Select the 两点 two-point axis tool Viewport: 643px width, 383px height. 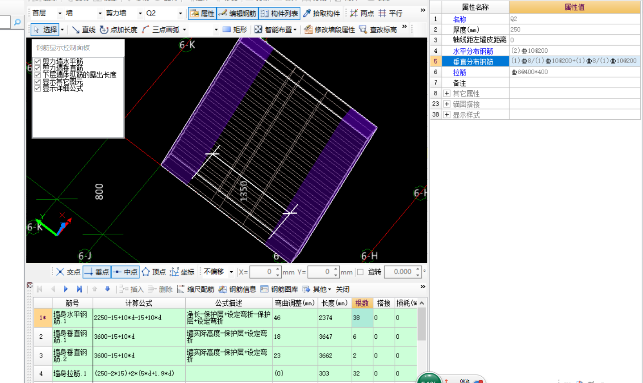pyautogui.click(x=362, y=13)
